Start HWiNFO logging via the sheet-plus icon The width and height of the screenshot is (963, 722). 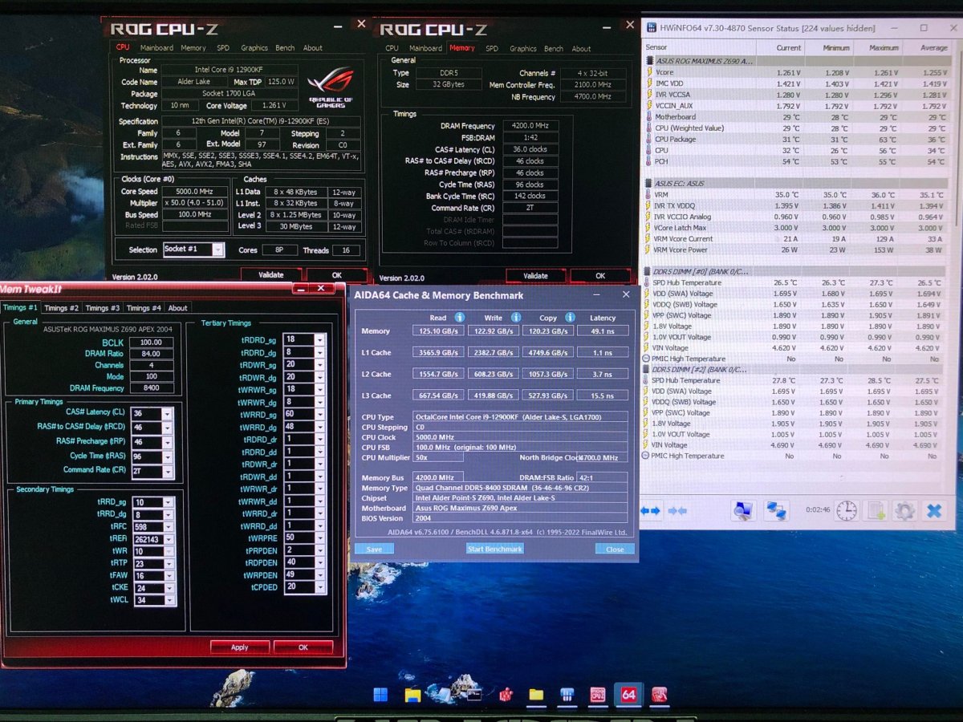pos(876,510)
